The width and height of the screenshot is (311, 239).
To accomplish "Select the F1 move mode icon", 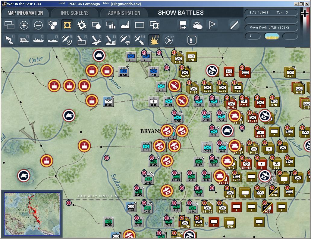I will coord(9,40).
